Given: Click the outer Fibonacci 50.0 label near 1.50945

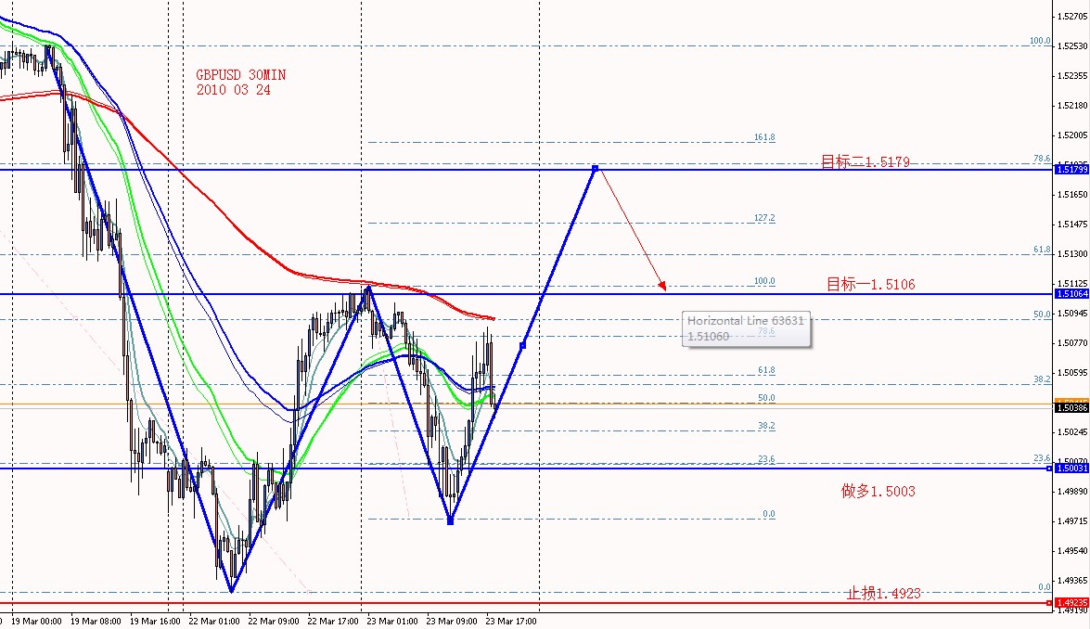Looking at the screenshot, I should click(x=1042, y=314).
